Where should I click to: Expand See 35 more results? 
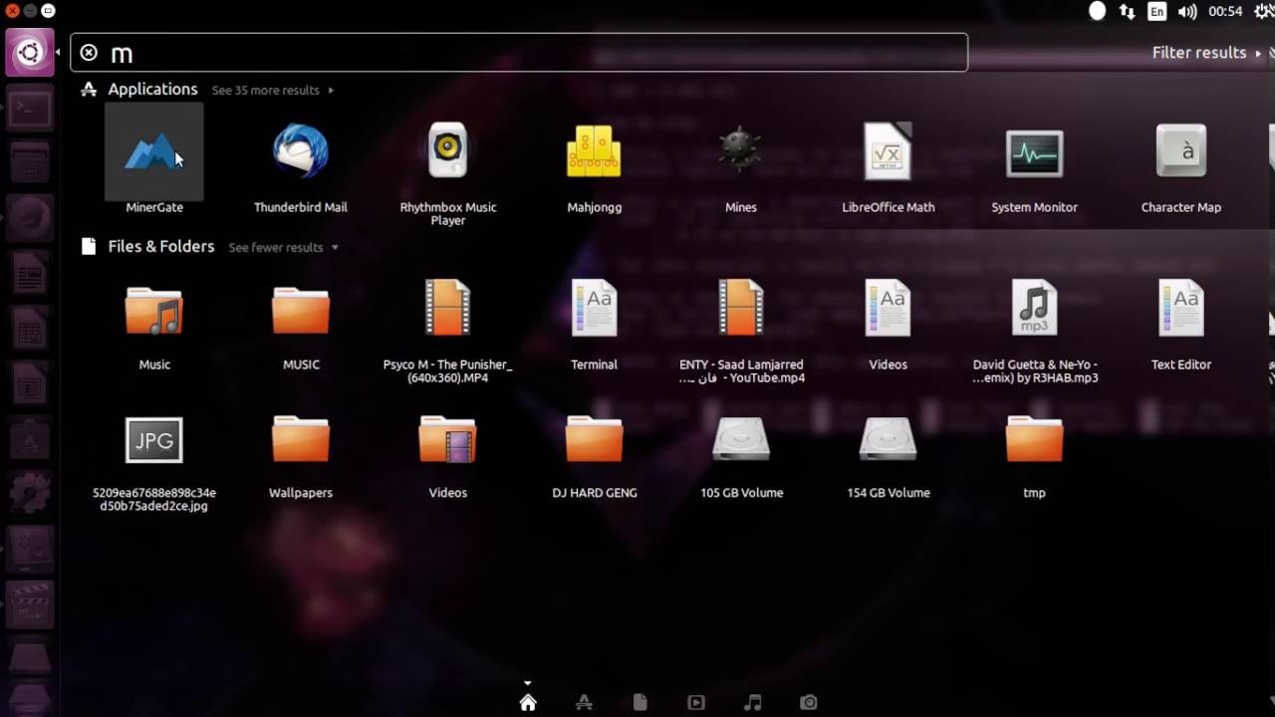(x=272, y=90)
